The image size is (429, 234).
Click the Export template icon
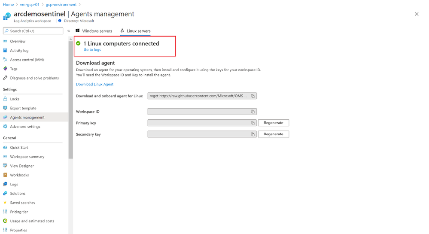[x=5, y=108]
